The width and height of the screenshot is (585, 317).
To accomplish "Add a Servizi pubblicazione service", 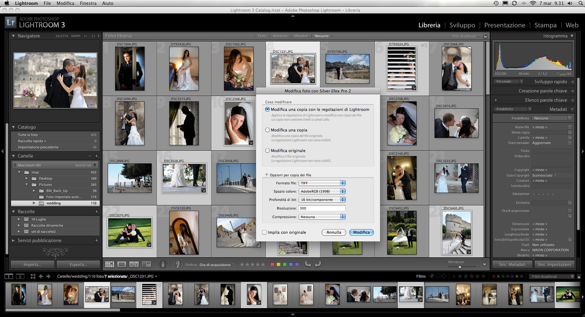I will 97,241.
